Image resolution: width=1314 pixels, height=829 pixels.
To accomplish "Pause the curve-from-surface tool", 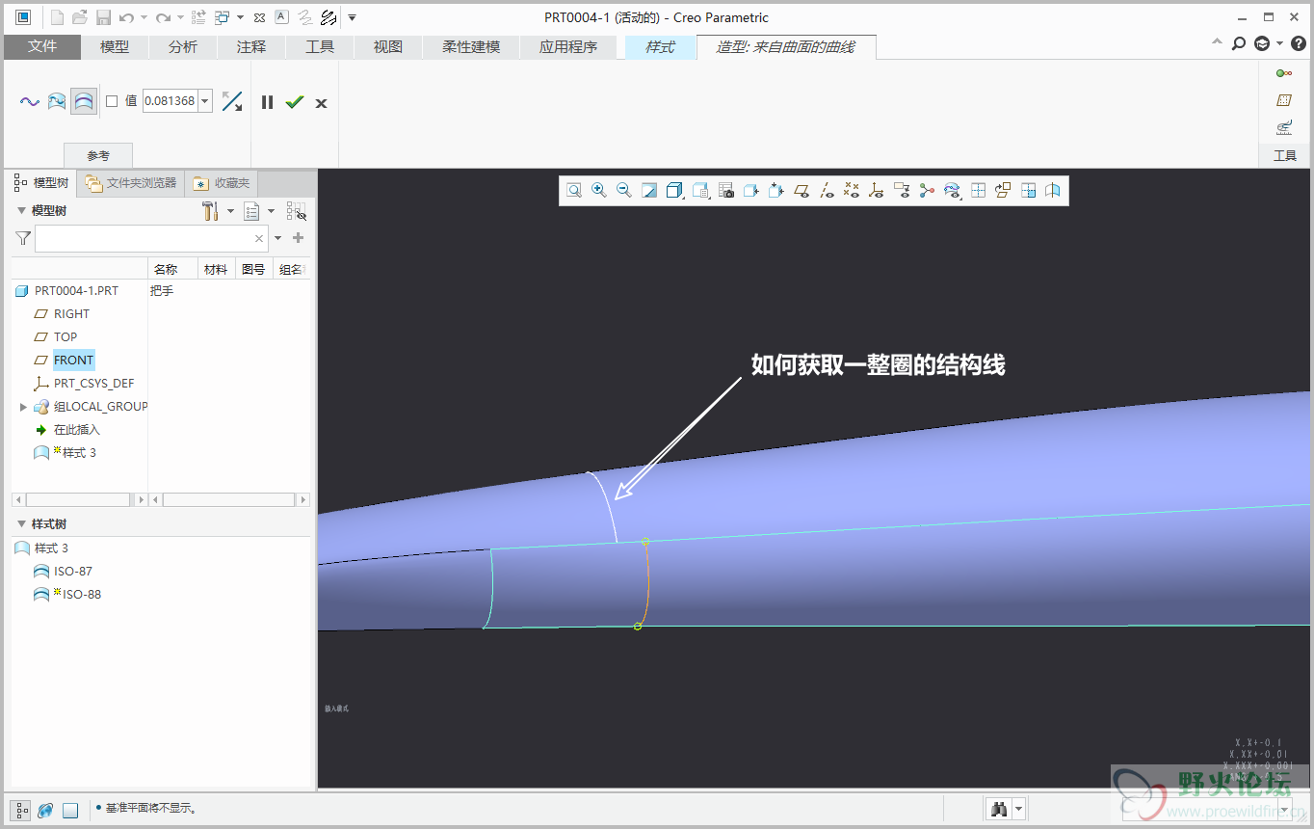I will click(268, 102).
